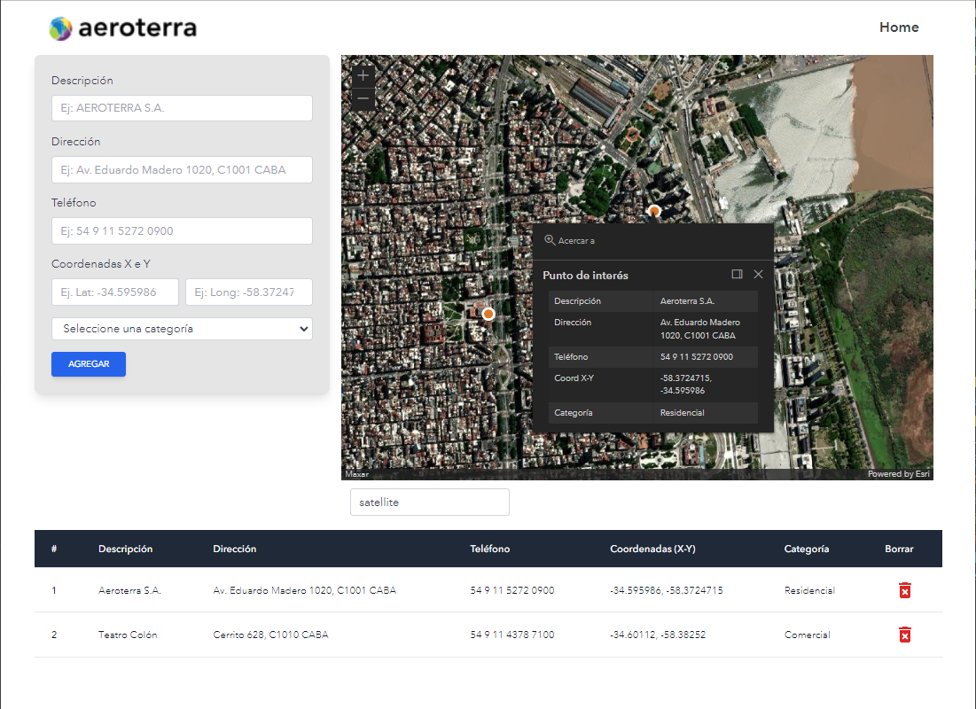This screenshot has height=709, width=976.
Task: Select the orange marker near Plaza
Action: click(488, 313)
